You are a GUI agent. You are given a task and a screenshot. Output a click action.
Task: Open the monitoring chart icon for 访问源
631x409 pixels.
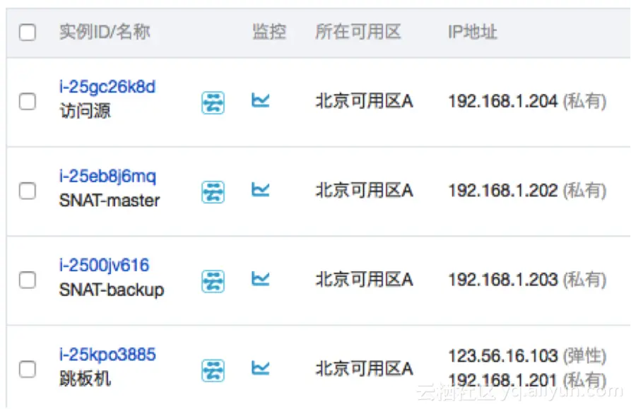[261, 101]
